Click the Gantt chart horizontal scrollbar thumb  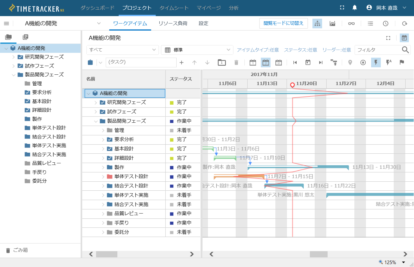click(x=319, y=254)
